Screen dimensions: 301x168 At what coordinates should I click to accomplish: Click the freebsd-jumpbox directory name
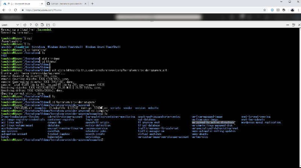59,134
